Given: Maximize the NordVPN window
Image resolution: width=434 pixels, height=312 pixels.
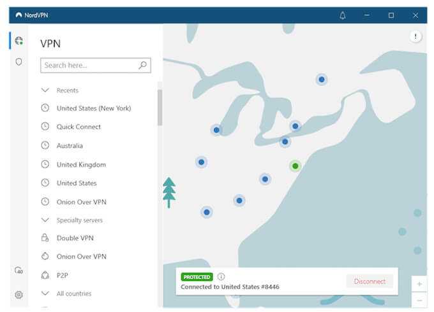Looking at the screenshot, I should coord(391,15).
